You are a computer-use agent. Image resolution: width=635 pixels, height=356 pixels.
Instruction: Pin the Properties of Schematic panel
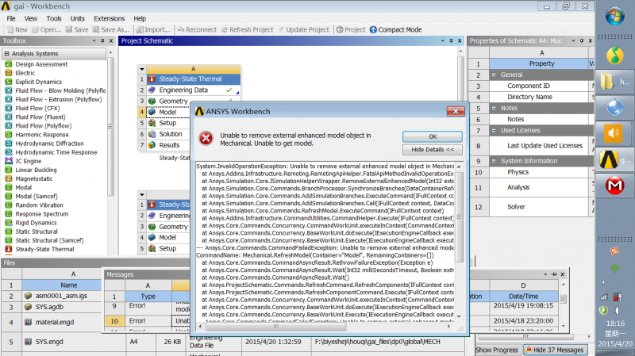click(x=582, y=41)
